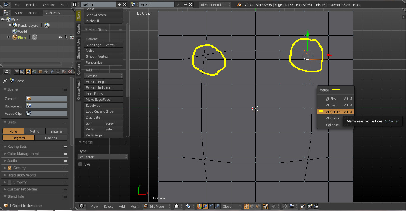Open the Object properties tab (cube icon)
The width and height of the screenshot is (406, 211).
point(40,72)
